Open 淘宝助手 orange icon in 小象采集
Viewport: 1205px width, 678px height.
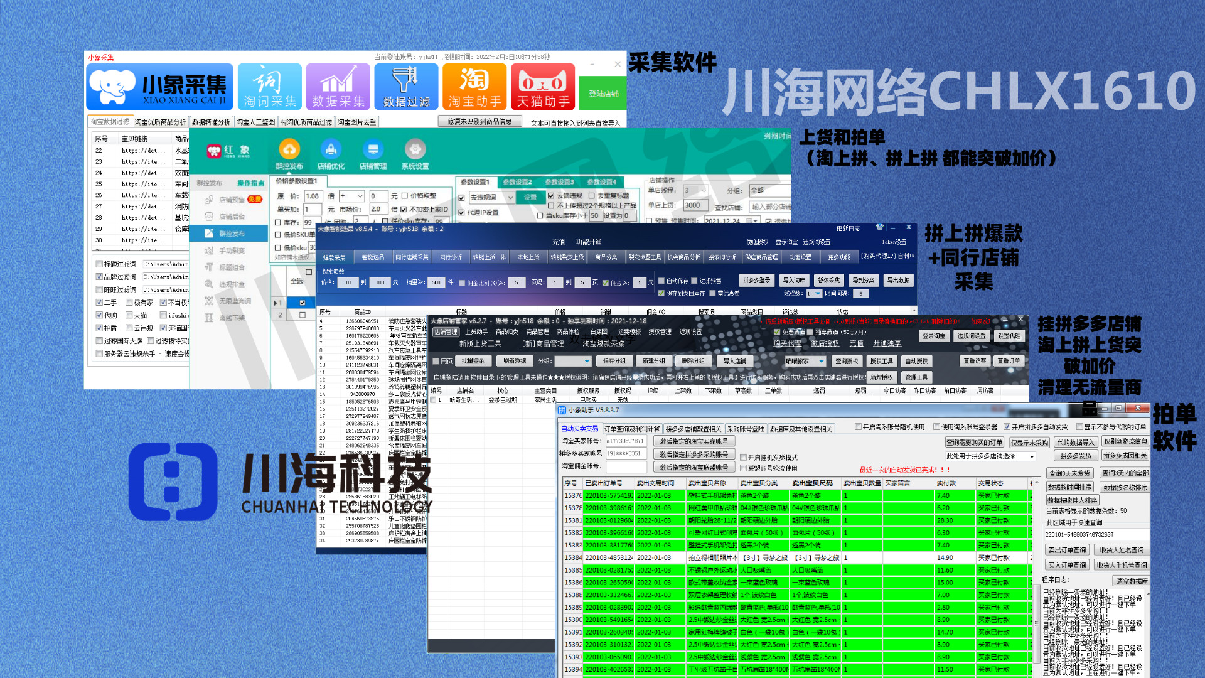pos(474,87)
